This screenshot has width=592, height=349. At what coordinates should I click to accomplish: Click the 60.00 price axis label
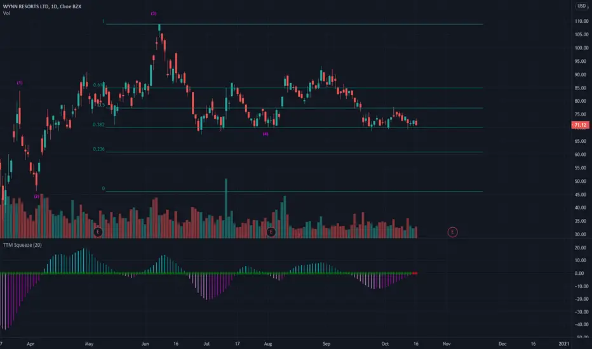click(581, 154)
